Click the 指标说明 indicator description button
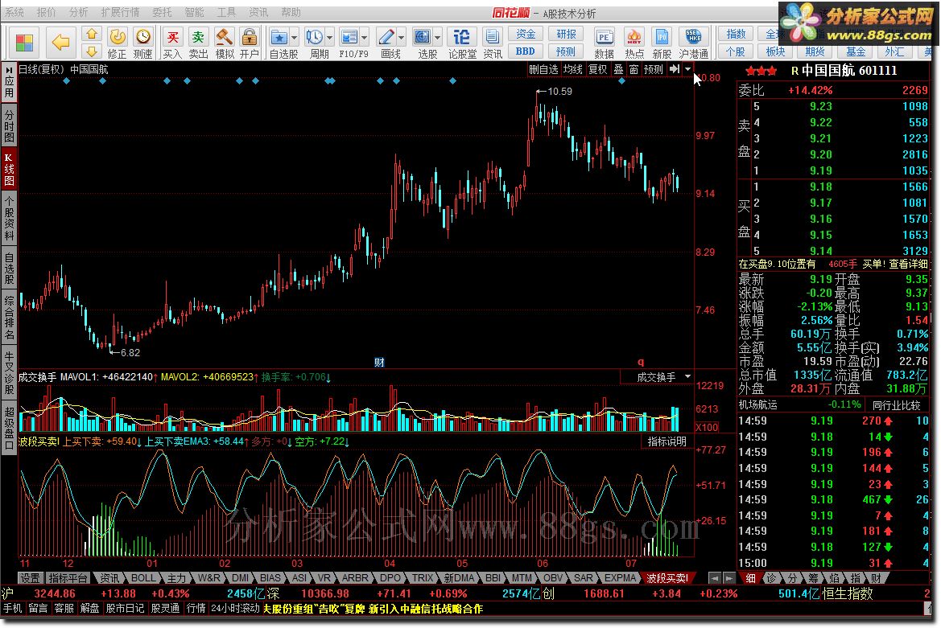 (x=667, y=441)
